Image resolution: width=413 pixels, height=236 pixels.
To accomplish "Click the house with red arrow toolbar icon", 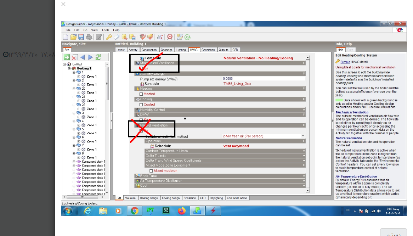I will (x=142, y=37).
